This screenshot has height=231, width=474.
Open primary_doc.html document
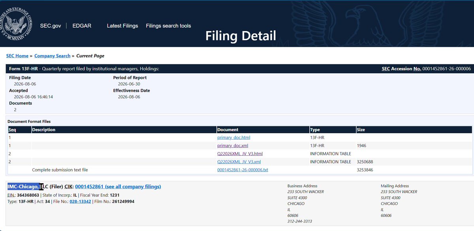click(233, 138)
